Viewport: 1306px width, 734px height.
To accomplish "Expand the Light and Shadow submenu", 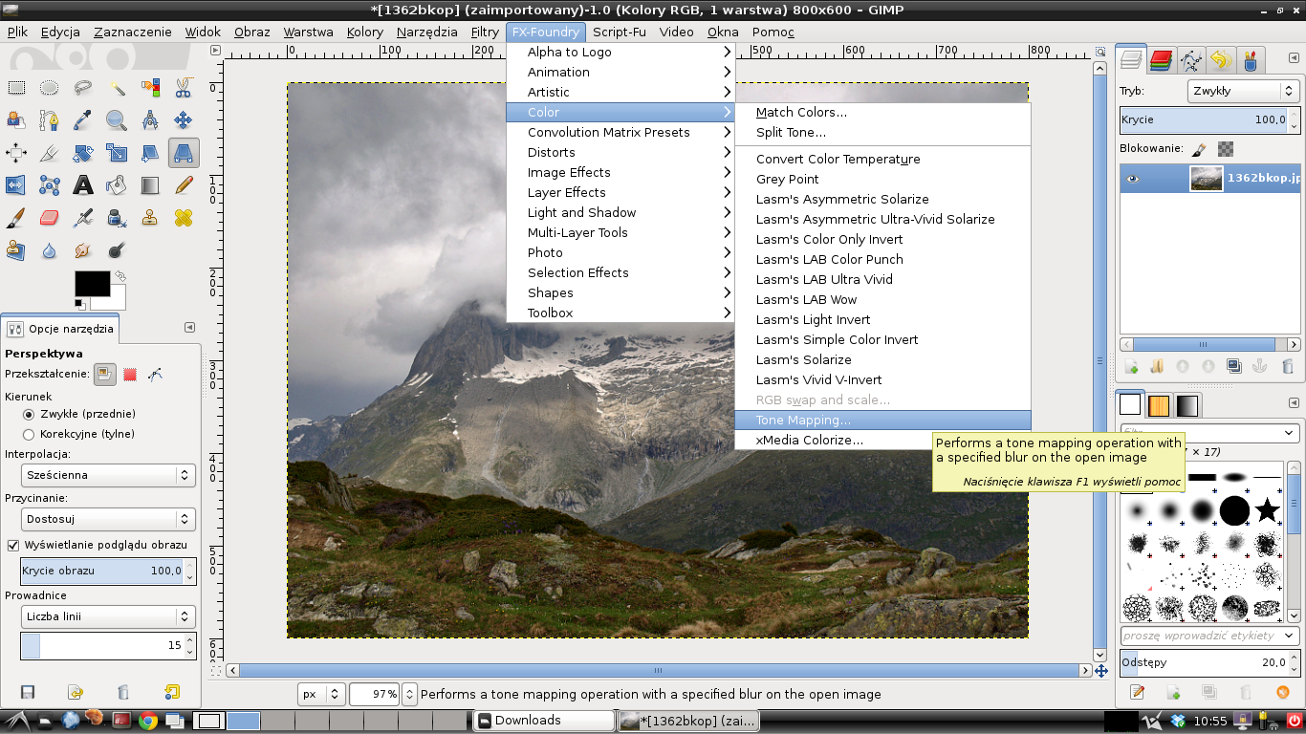I will pyautogui.click(x=620, y=212).
